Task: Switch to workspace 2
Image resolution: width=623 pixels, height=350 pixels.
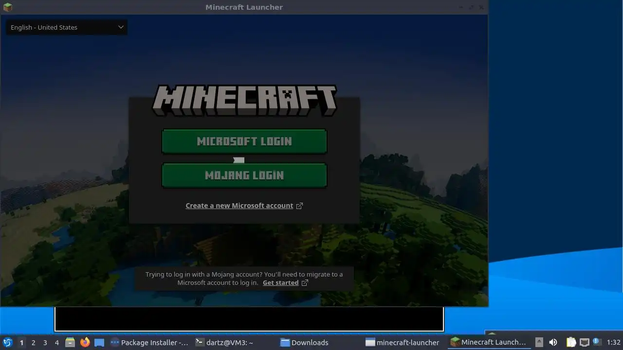Action: tap(33, 342)
